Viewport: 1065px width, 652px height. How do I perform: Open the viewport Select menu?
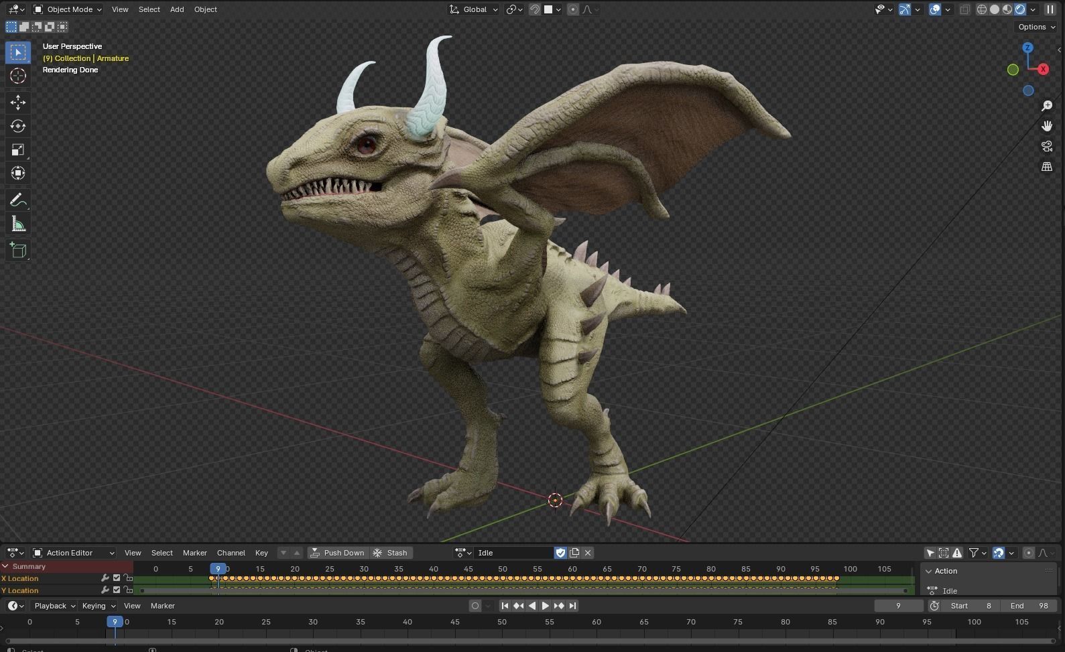point(149,9)
